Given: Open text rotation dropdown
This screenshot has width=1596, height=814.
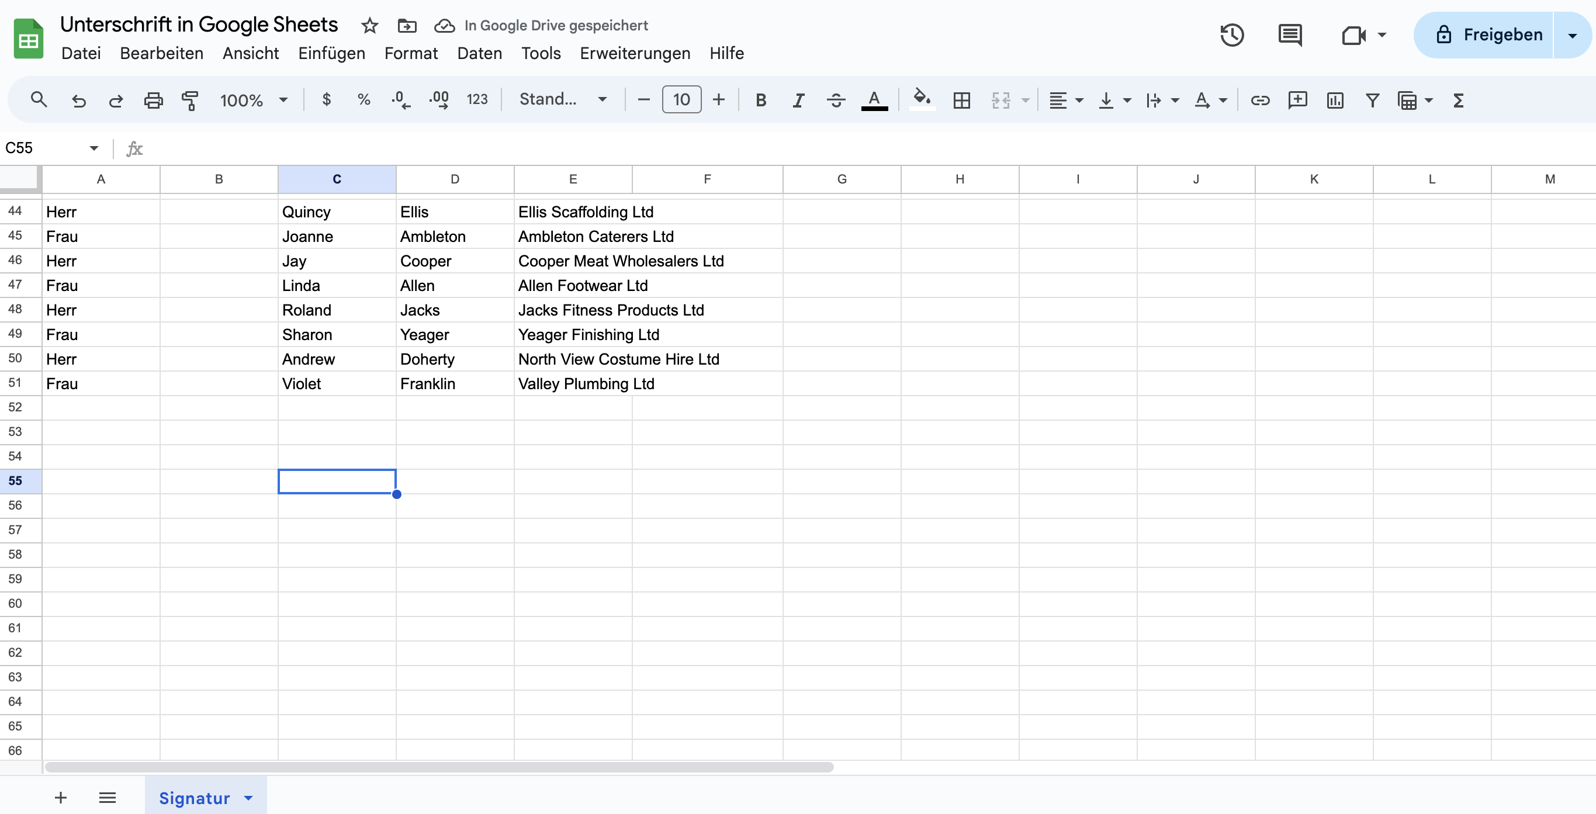Looking at the screenshot, I should point(1210,100).
